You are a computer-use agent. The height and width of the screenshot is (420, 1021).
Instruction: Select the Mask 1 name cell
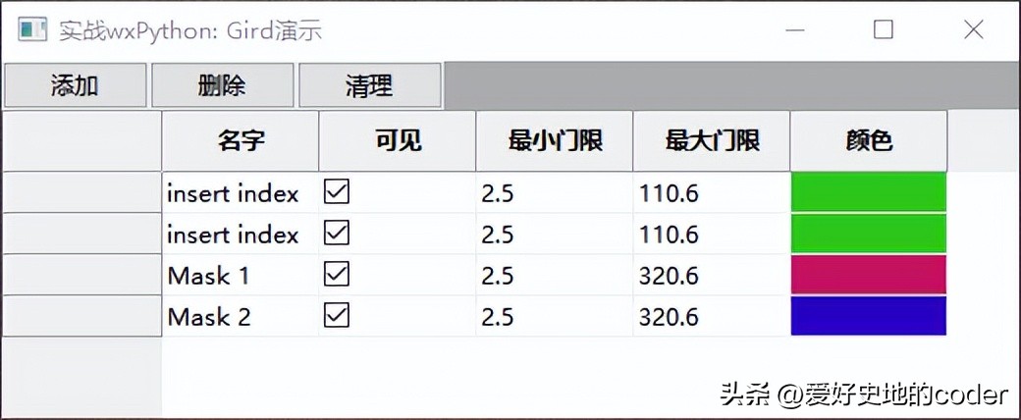pyautogui.click(x=241, y=275)
